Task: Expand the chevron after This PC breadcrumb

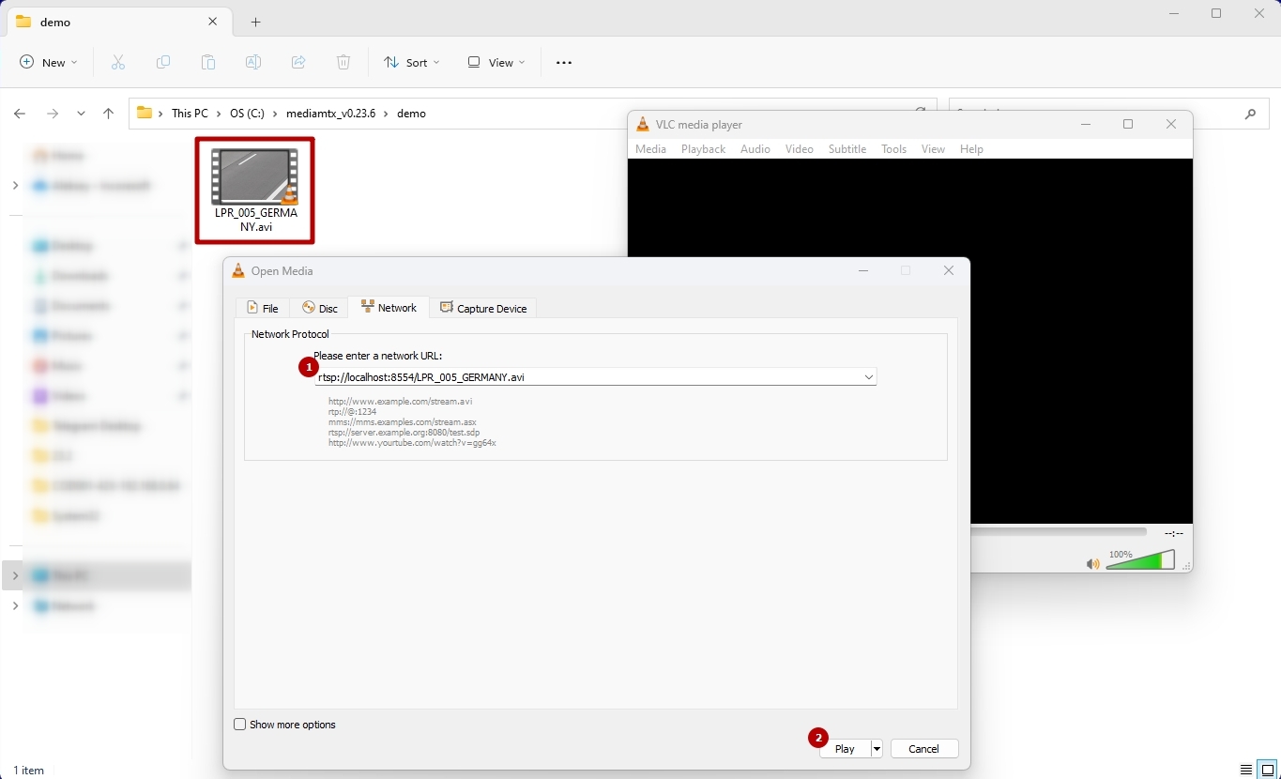Action: click(219, 114)
